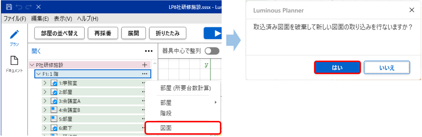Toggle the checkbox icon for 3:会議室A
Image resolution: width=422 pixels, height=137 pixels.
tap(54, 101)
